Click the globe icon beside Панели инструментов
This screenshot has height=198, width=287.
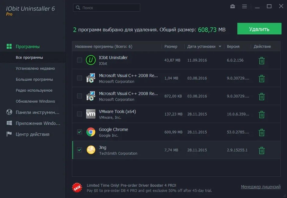coord(9,112)
